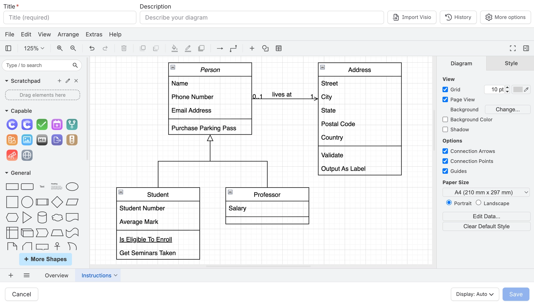
Task: Toggle the Connection Points checkbox
Action: 445,161
